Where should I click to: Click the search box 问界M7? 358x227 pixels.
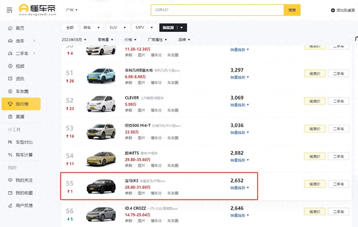217,10
